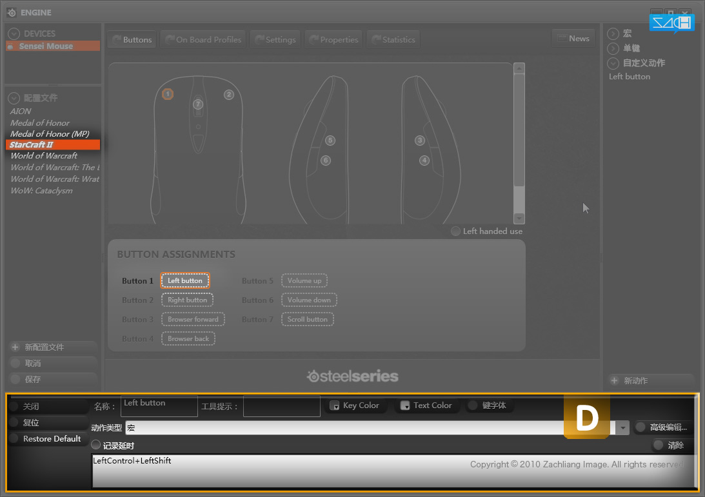The height and width of the screenshot is (497, 705).
Task: Click the Restore Default button
Action: click(48, 438)
